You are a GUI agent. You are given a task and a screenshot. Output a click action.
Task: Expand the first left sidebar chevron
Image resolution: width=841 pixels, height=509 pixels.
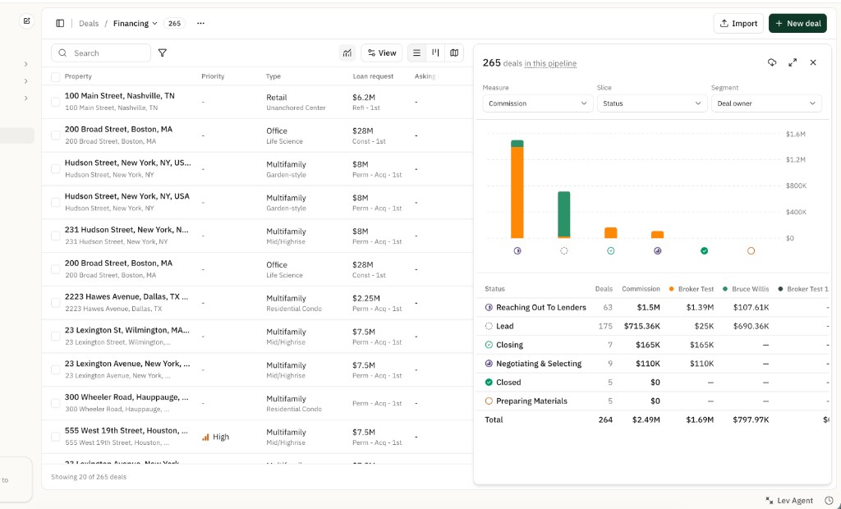pos(25,64)
